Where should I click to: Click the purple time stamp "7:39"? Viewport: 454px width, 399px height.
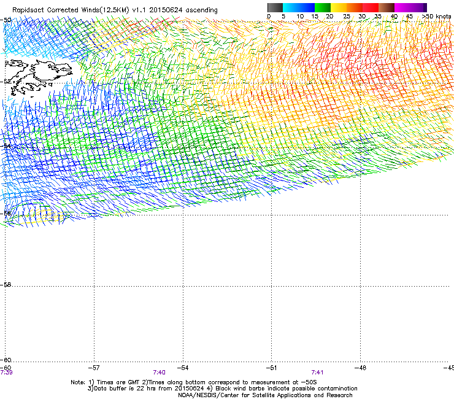[x=6, y=373]
